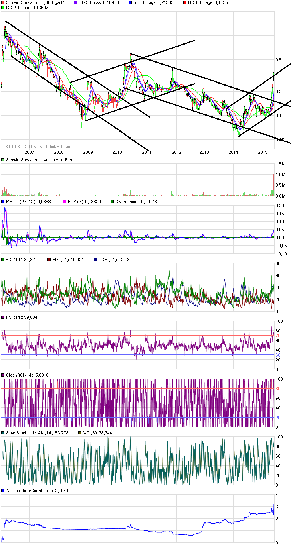Image resolution: width=291 pixels, height=546 pixels.
Task: Click the -0,10 value on the MACD axis
Action: (281, 254)
